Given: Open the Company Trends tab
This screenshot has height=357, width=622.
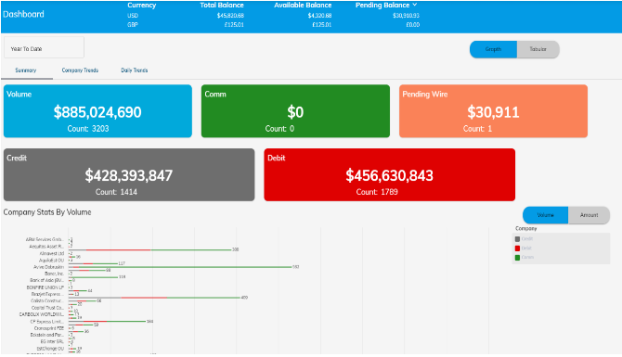Looking at the screenshot, I should 80,70.
